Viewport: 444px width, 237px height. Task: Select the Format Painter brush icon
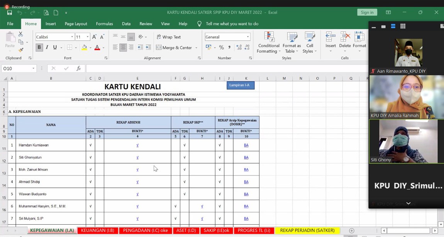[x=21, y=50]
